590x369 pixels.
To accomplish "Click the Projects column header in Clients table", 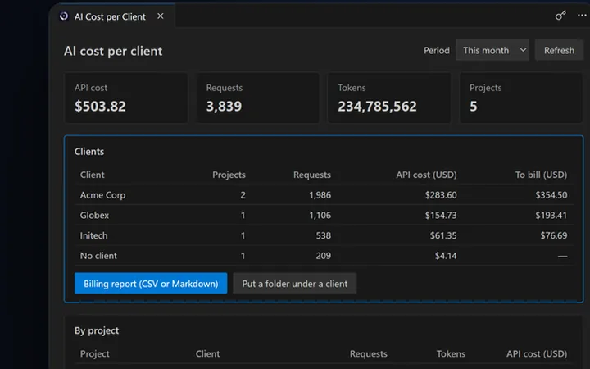I will click(x=229, y=175).
